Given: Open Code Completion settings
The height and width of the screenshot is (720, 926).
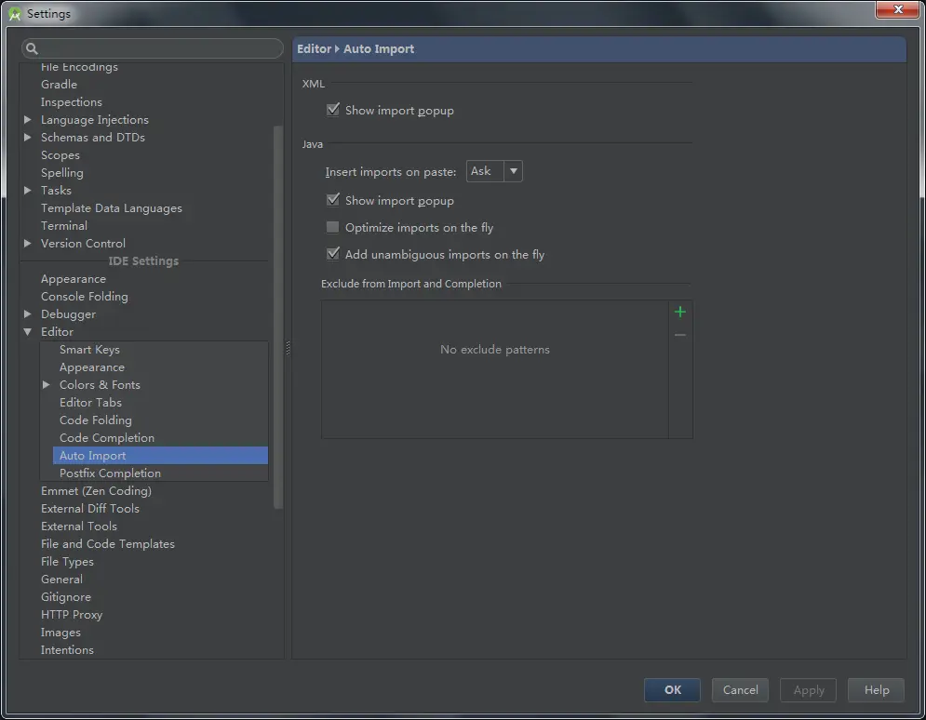Looking at the screenshot, I should [x=107, y=438].
